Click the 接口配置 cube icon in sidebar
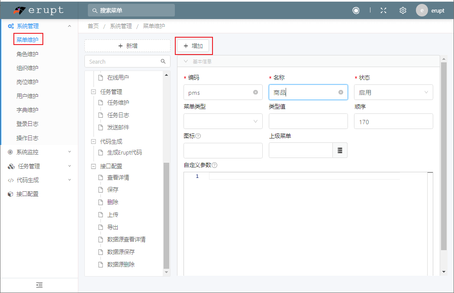 click(x=10, y=194)
